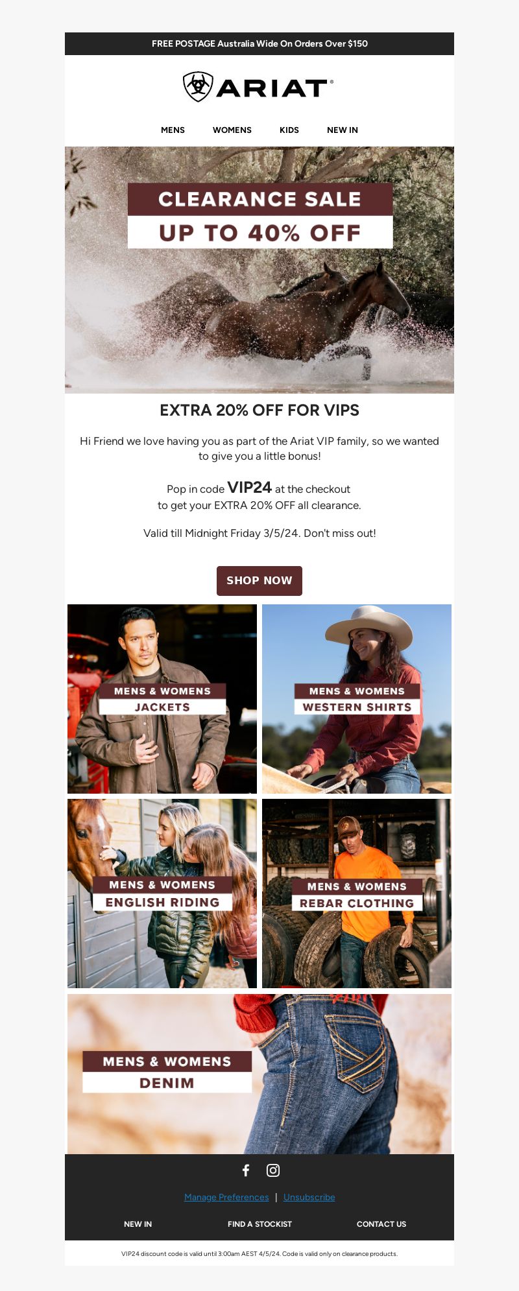Click the Unsubscribe link
Viewport: 519px width, 1291px height.
(x=309, y=1197)
